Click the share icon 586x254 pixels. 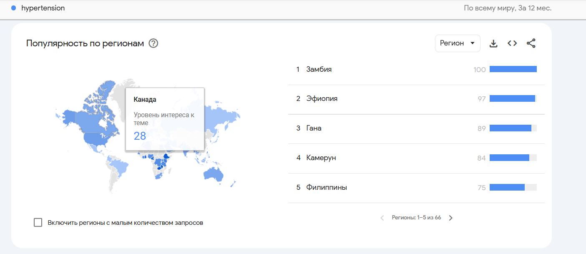click(531, 43)
